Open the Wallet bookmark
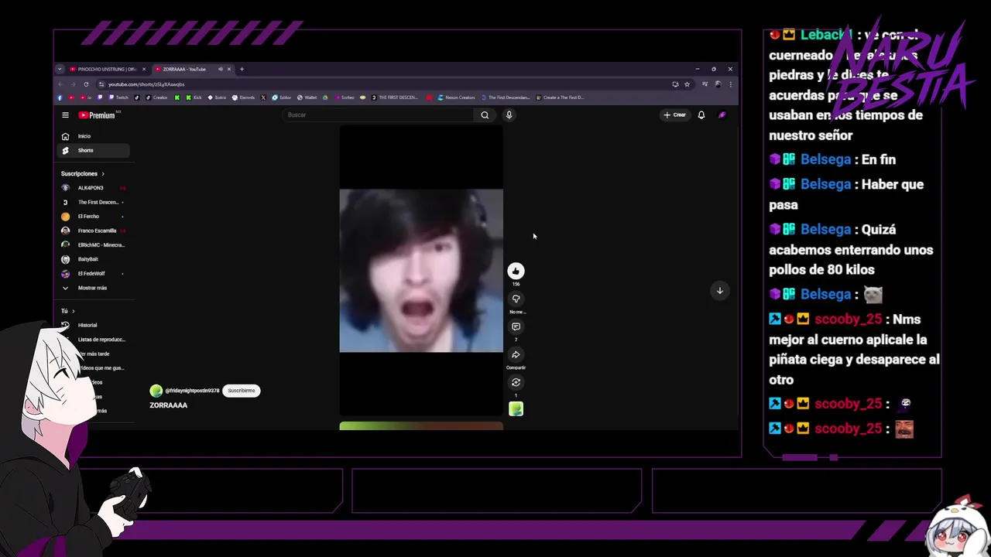The image size is (991, 557). click(307, 97)
